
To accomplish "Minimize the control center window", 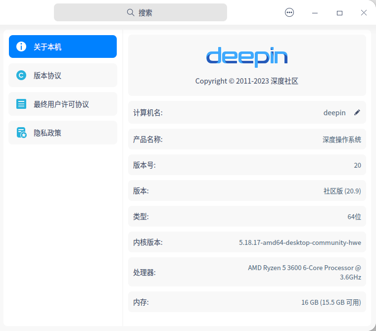I will tap(315, 13).
